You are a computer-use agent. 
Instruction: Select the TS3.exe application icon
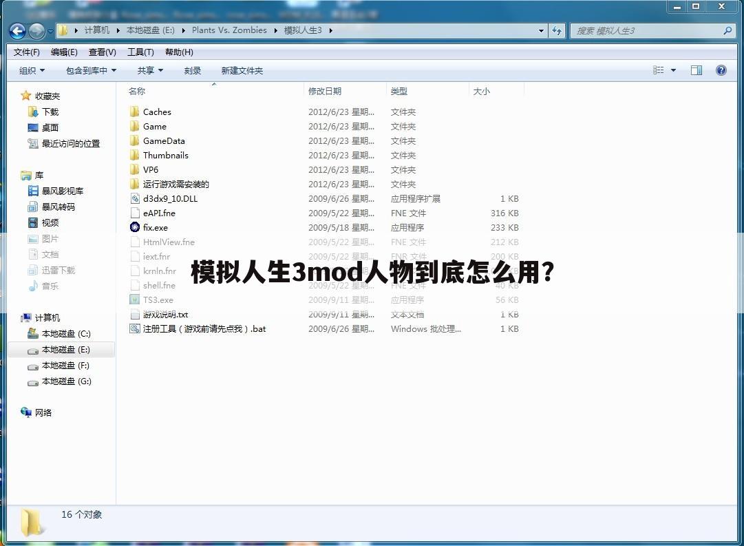tap(135, 300)
